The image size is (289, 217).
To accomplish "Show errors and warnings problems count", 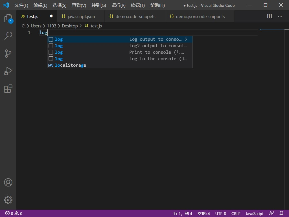I will pos(14,214).
